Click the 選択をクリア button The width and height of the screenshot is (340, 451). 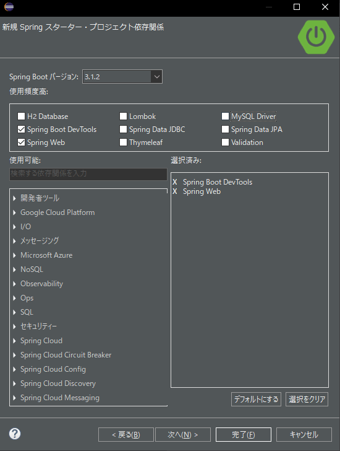(307, 399)
